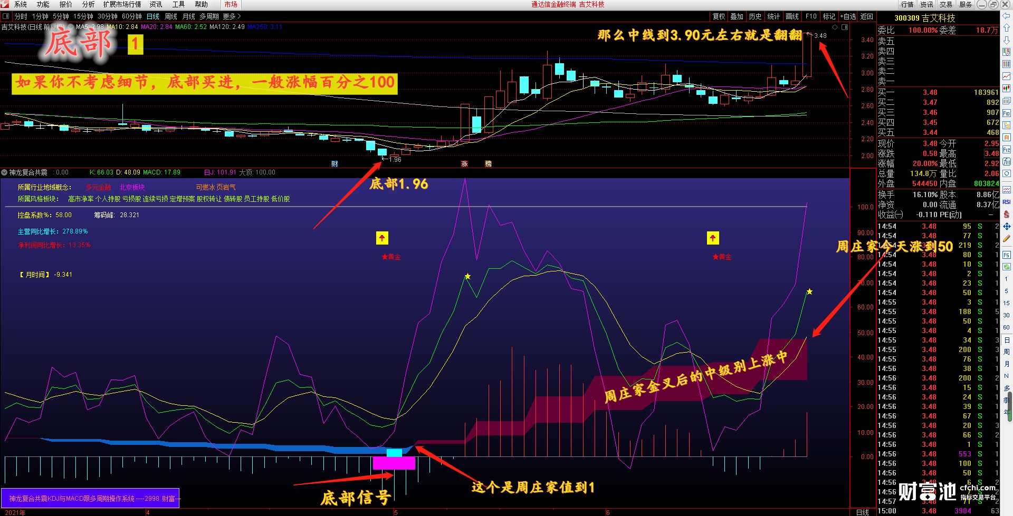Select 日 daily period in sidebar
Viewport: 1013px width, 516px height.
point(1006,340)
